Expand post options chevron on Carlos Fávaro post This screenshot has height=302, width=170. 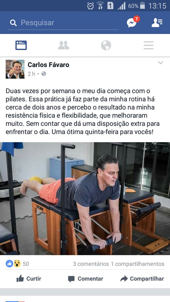(161, 63)
